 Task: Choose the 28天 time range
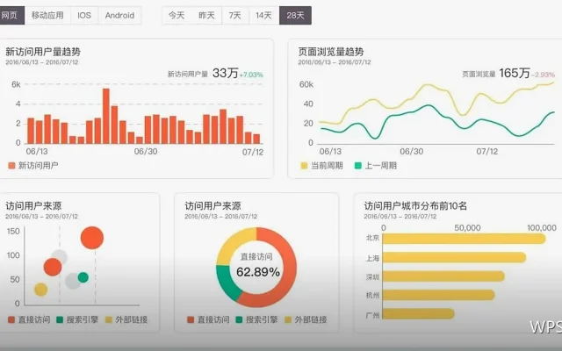(295, 16)
